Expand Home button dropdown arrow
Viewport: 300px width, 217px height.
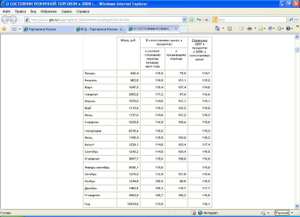tap(223, 28)
